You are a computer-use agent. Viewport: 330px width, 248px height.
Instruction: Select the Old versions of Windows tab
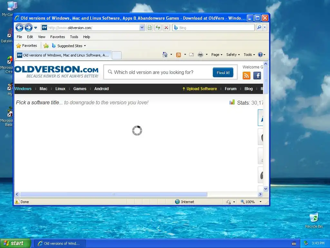[x=64, y=55]
